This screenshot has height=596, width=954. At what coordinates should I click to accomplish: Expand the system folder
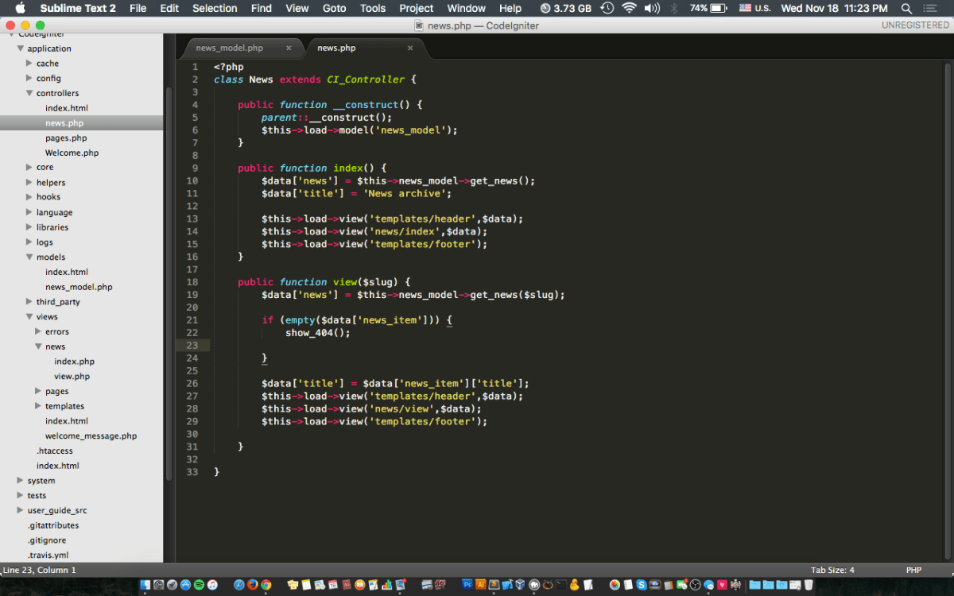coord(21,481)
